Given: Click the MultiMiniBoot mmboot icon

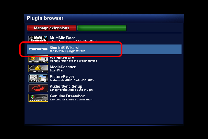Looking at the screenshot, I should (x=38, y=40).
